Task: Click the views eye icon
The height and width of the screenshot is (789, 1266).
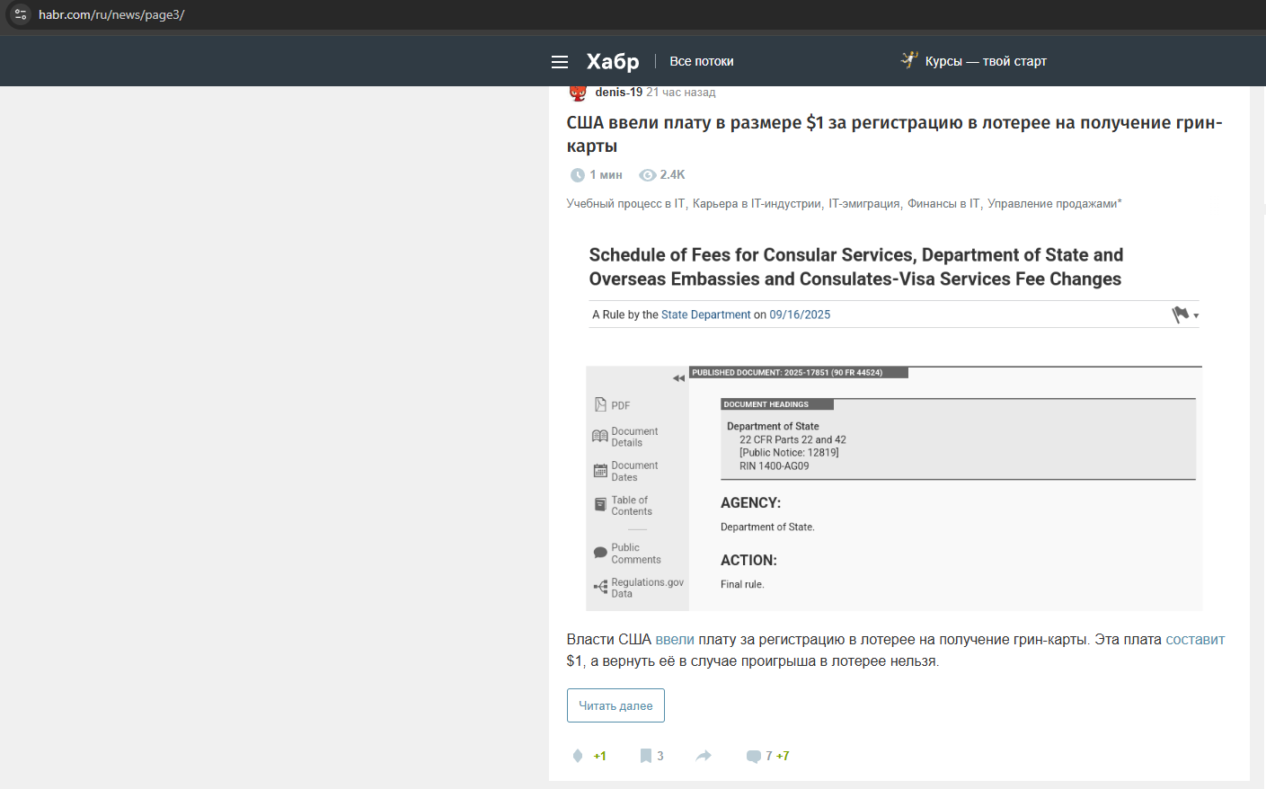Action: pos(647,175)
